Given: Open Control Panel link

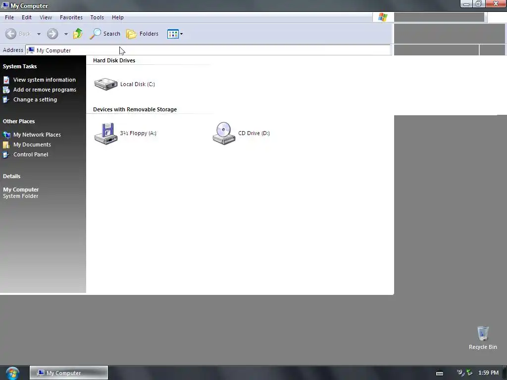Looking at the screenshot, I should [31, 154].
